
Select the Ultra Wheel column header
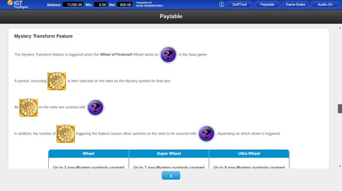click(x=249, y=153)
